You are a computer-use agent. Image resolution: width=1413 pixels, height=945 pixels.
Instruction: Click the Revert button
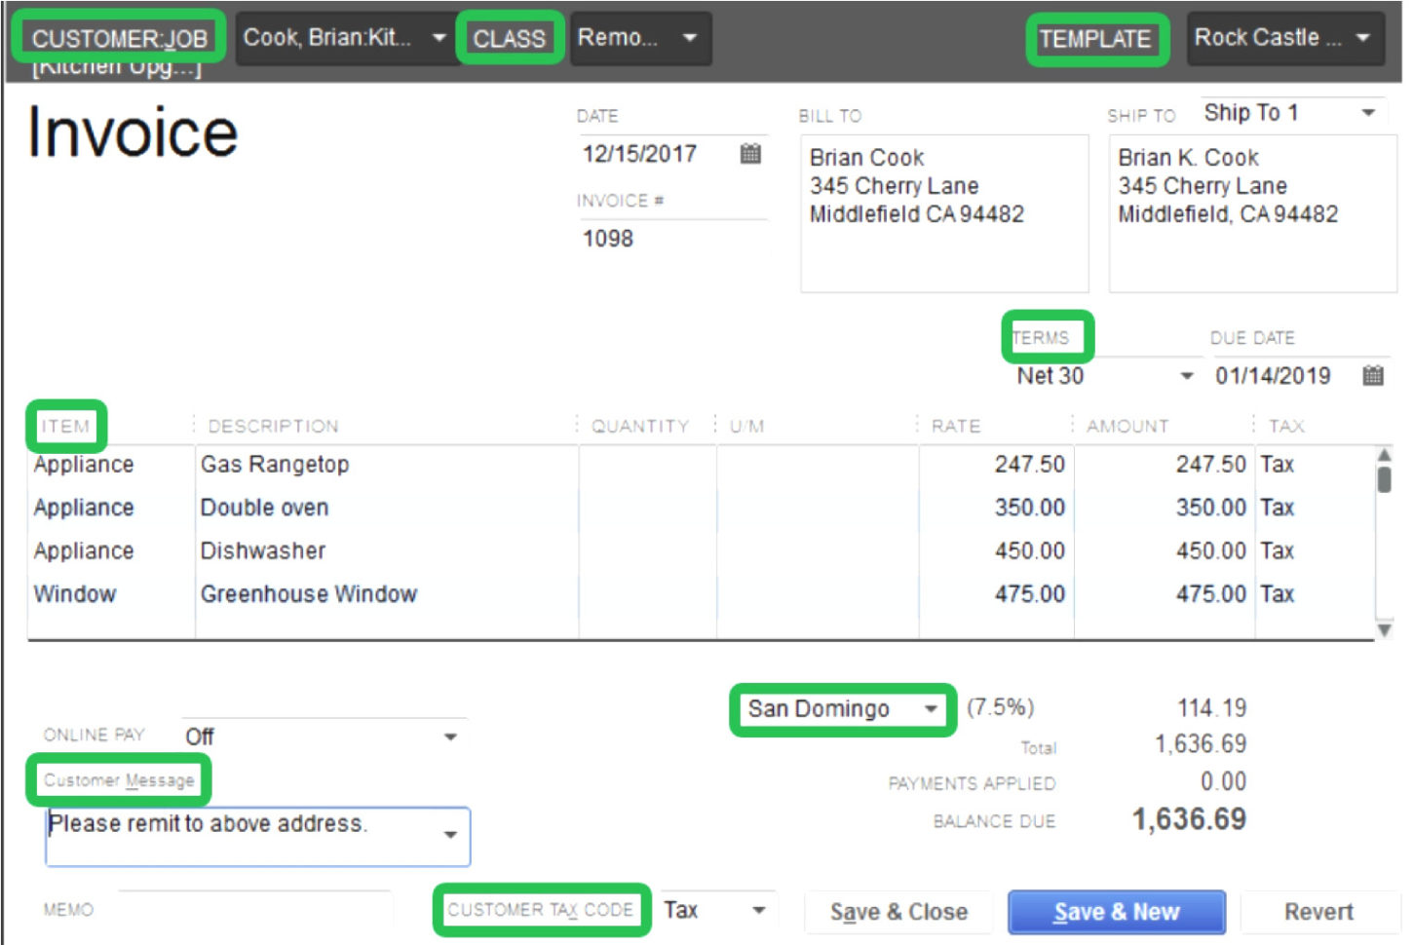tap(1318, 912)
